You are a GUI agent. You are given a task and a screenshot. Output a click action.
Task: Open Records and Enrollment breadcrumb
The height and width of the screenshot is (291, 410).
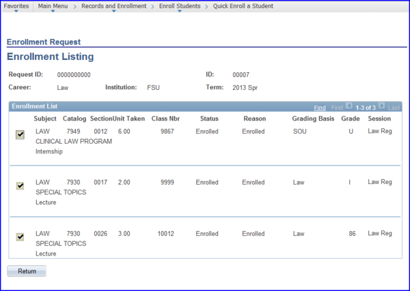pos(113,6)
